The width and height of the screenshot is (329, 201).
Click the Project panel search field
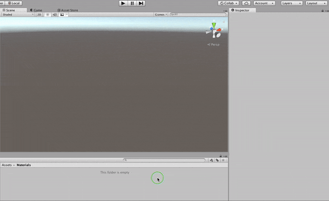165,160
